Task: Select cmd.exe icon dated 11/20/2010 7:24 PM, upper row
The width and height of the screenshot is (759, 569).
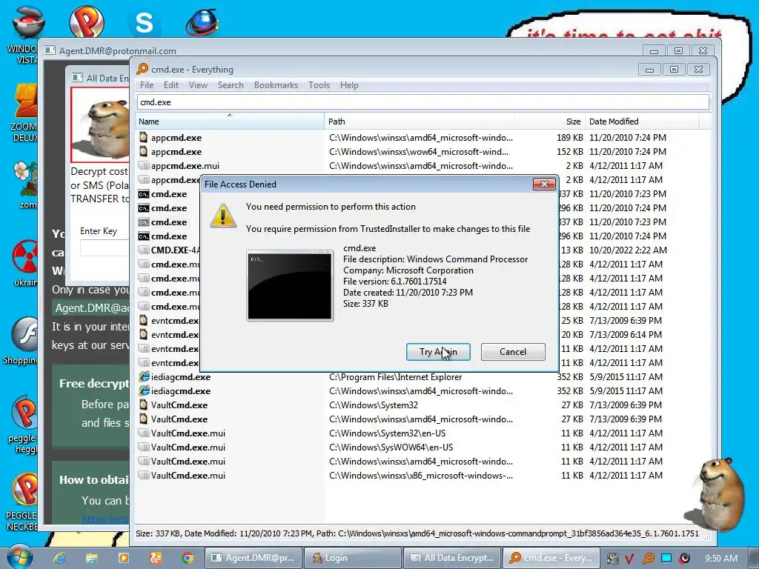Action: pyautogui.click(x=144, y=208)
